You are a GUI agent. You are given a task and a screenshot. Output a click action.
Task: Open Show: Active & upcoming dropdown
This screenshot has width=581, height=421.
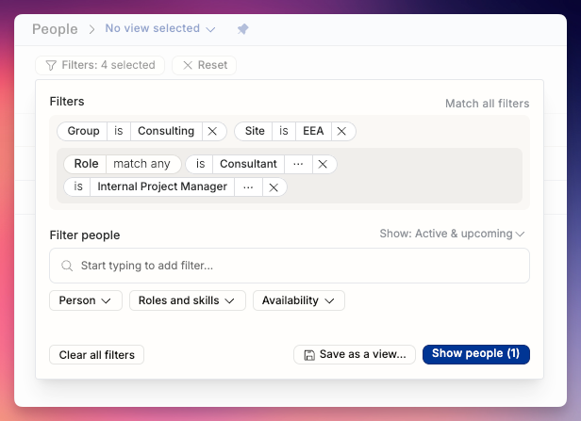453,234
